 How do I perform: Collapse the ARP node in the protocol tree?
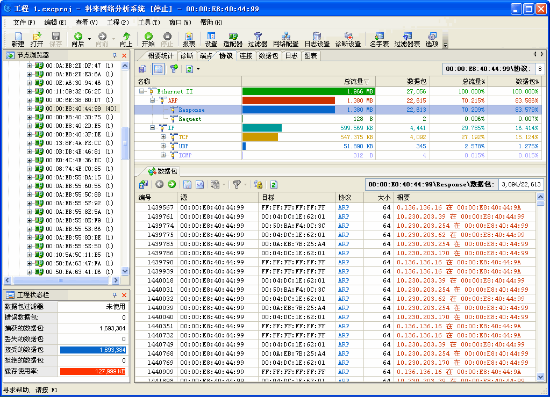[153, 100]
